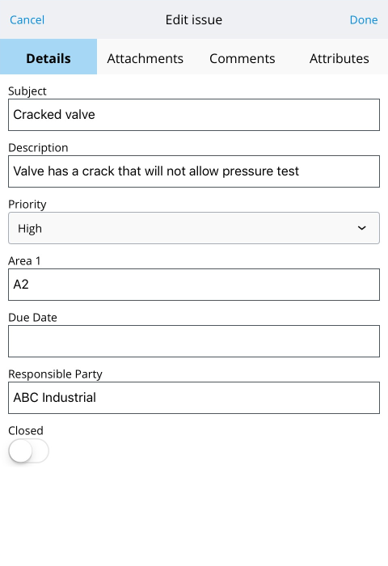Toggle the Closed switch on
Screen dimensions: 388x566
[x=28, y=450]
